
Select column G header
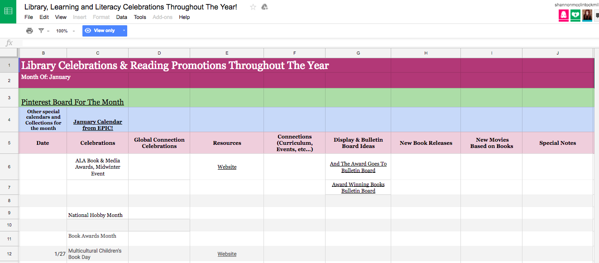[x=358, y=53]
